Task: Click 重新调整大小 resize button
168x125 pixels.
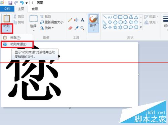Action: (52, 22)
